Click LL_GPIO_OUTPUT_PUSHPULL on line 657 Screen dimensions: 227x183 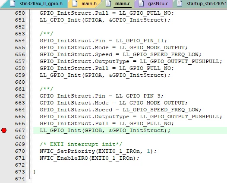(180, 62)
